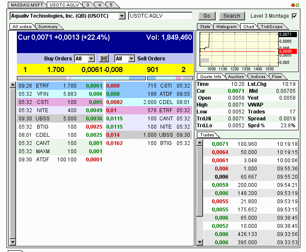Click the trade at 10:00:06

tap(250, 161)
